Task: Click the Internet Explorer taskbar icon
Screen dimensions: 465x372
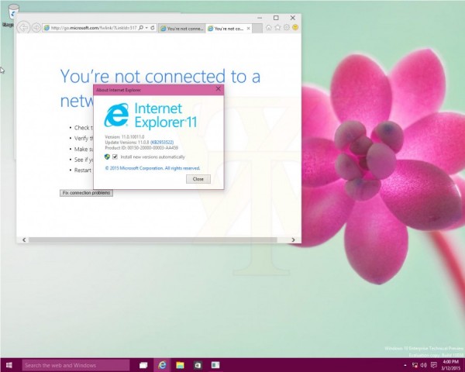Action: click(162, 365)
